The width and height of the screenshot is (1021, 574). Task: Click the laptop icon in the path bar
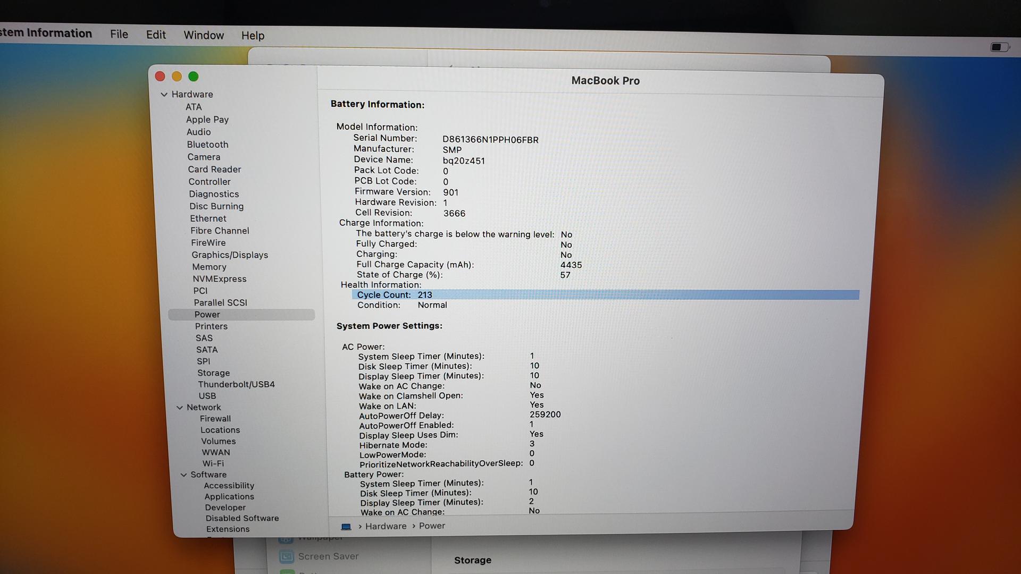point(346,527)
